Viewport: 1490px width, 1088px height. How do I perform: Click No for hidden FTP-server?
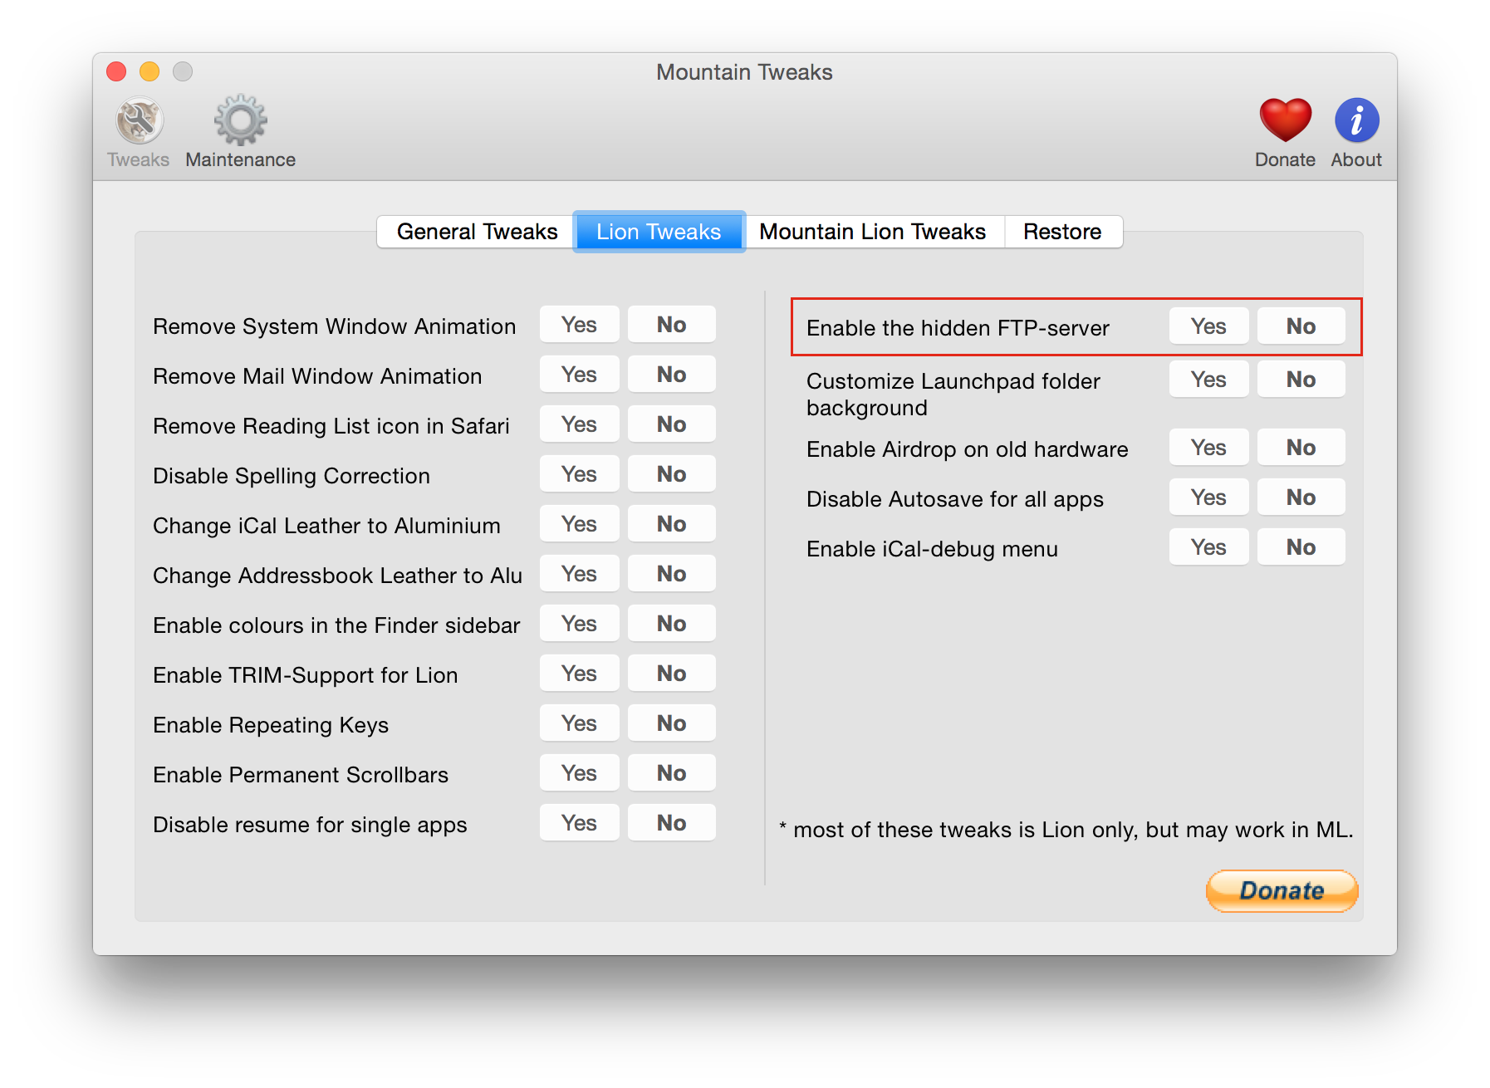pyautogui.click(x=1301, y=326)
